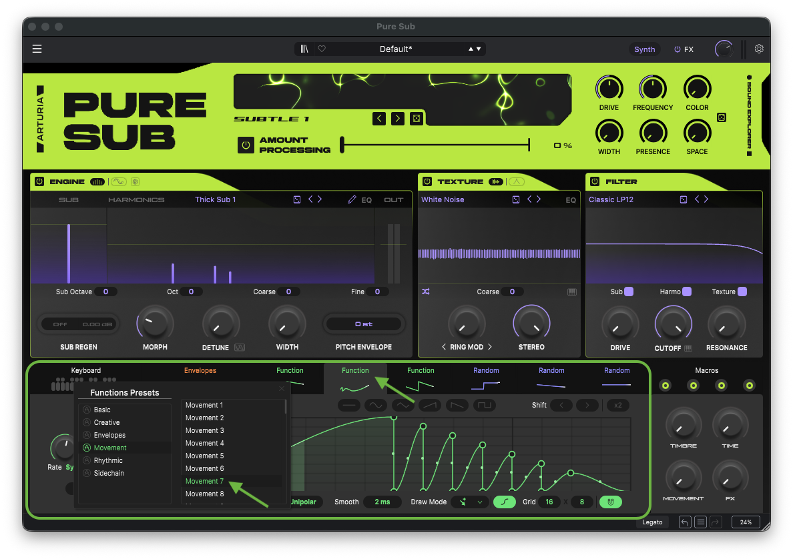Switch to the Keyboard tab
This screenshot has height=559, width=793.
click(x=85, y=370)
